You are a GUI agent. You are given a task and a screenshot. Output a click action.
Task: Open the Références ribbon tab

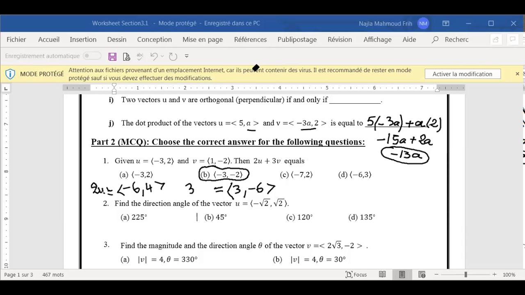tap(250, 39)
